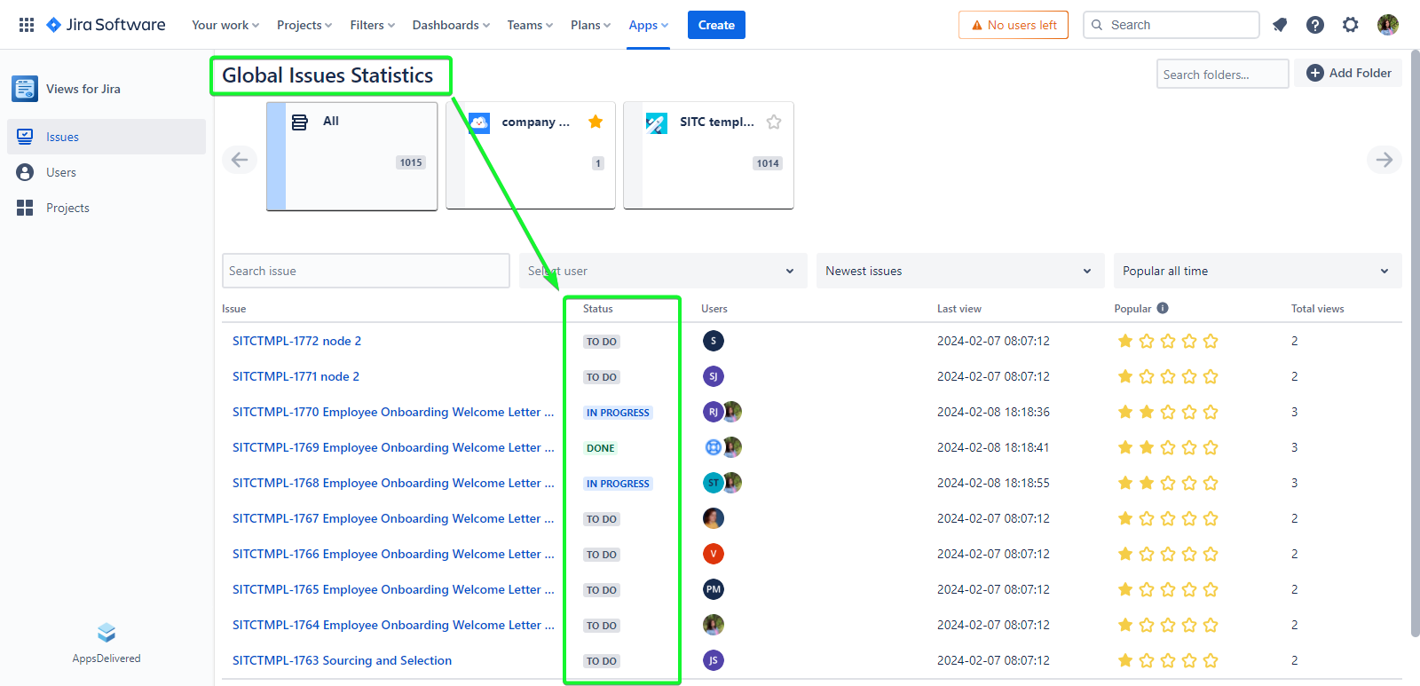The height and width of the screenshot is (686, 1420).
Task: Open issue SITCTMPL-1763 Sourcing and Selection
Action: coord(342,660)
